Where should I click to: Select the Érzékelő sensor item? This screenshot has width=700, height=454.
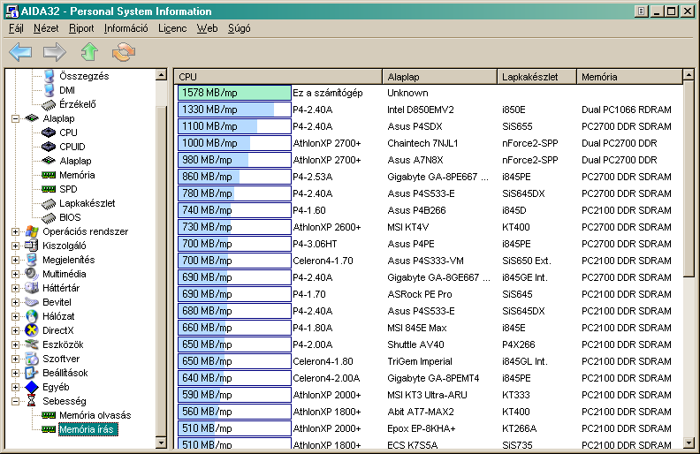tap(78, 104)
